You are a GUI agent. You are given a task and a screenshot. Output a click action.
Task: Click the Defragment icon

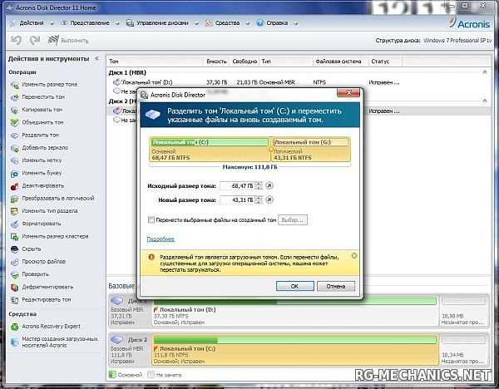pos(15,288)
